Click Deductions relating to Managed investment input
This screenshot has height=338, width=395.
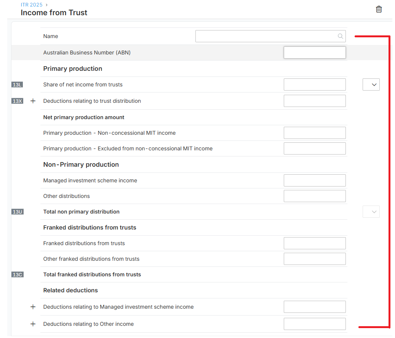(x=315, y=307)
